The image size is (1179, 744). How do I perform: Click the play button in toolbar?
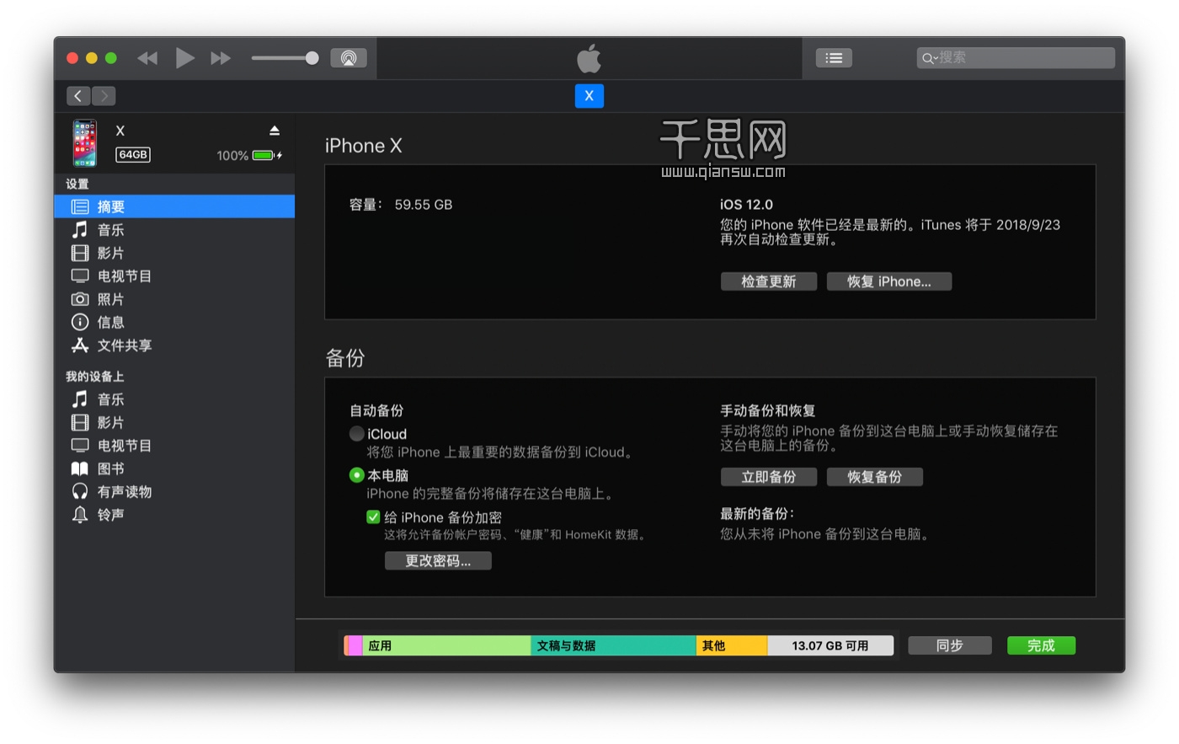(184, 58)
